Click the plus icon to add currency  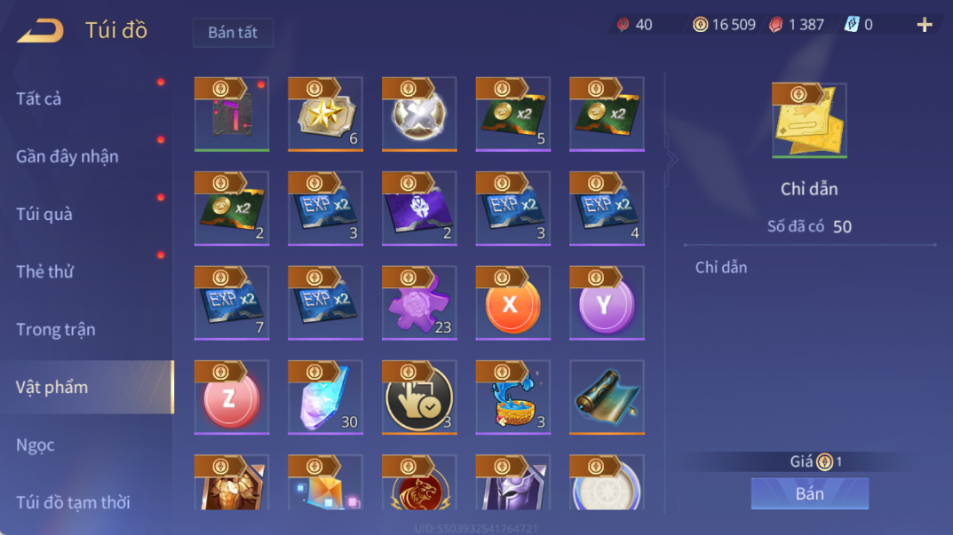pos(925,25)
